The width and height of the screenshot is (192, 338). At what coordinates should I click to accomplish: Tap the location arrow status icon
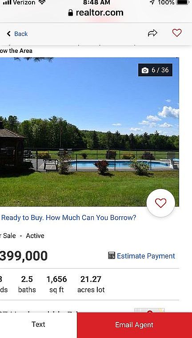click(x=152, y=2)
